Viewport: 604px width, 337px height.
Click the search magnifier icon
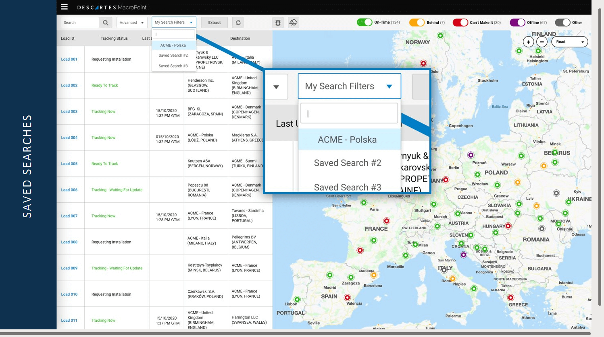(106, 23)
